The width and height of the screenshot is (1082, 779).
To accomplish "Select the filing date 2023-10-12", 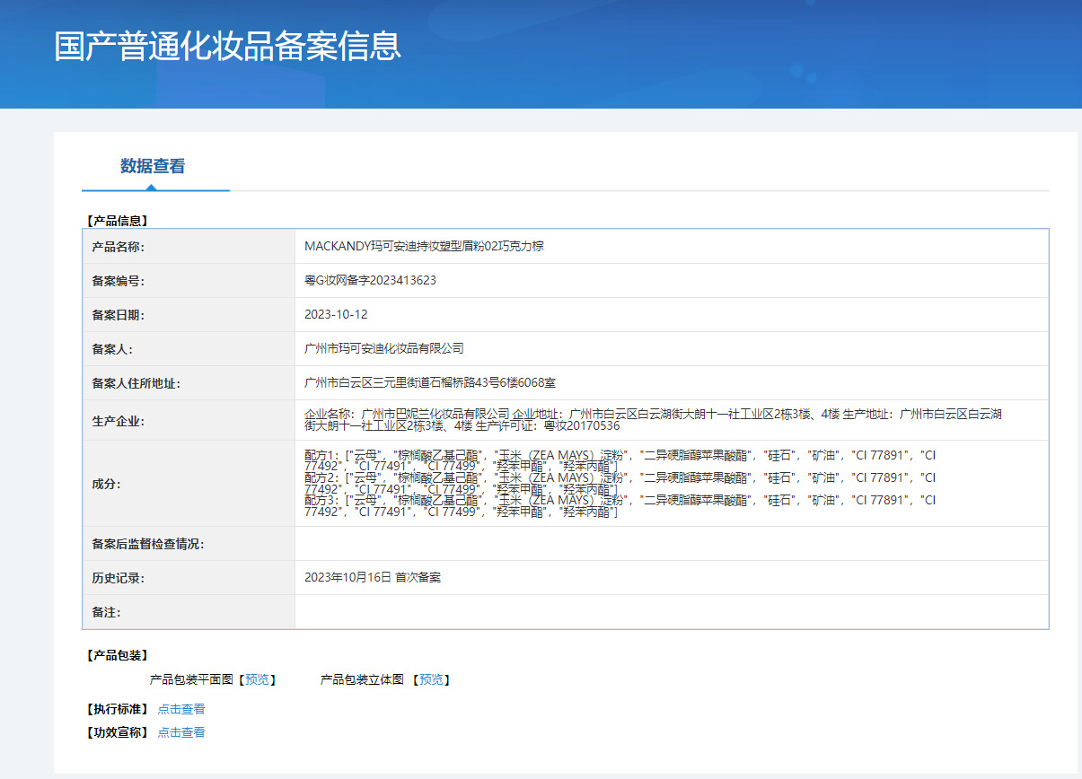I will (x=336, y=315).
